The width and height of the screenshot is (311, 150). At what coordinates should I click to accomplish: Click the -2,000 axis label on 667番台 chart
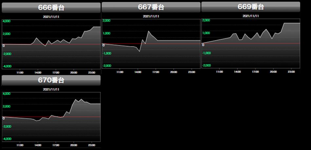107,66
